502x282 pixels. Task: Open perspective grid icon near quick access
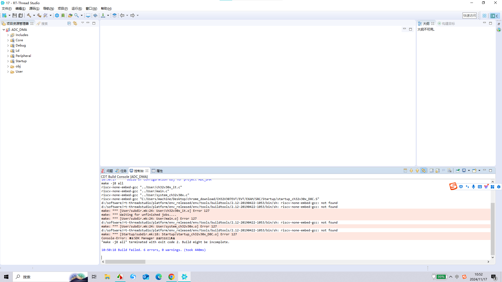click(x=484, y=16)
